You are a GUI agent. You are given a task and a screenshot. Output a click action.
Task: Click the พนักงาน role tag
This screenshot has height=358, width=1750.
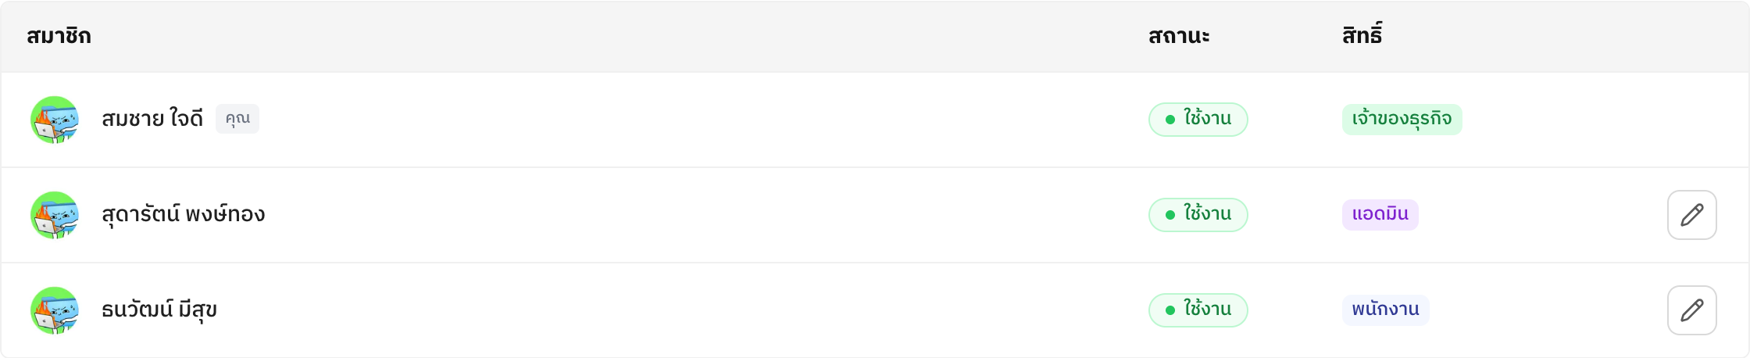point(1386,310)
